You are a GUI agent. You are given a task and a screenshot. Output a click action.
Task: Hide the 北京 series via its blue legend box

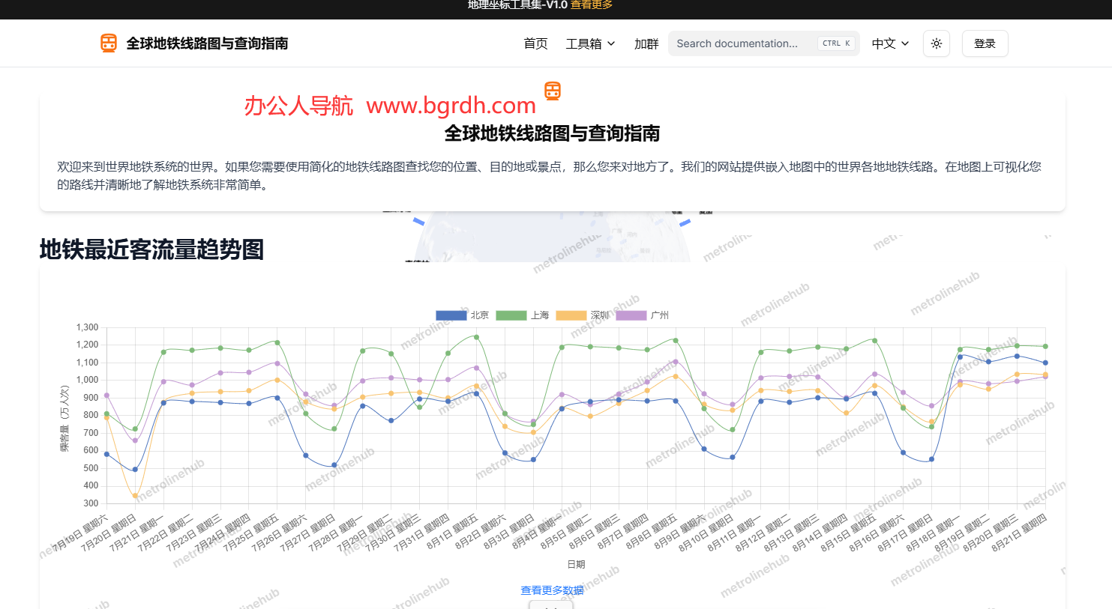[x=451, y=315]
